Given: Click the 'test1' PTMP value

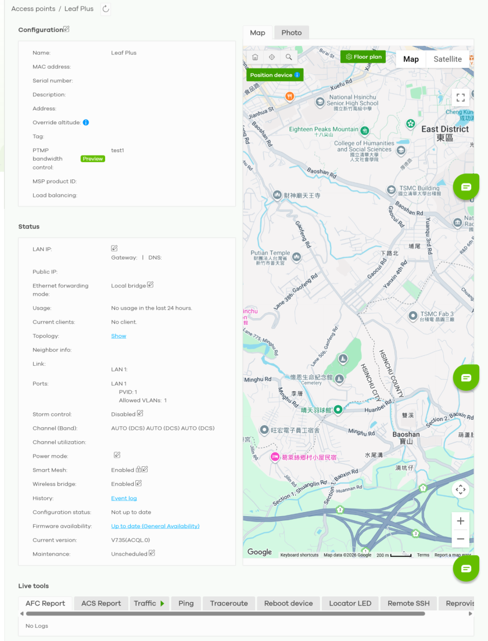Looking at the screenshot, I should click(117, 150).
